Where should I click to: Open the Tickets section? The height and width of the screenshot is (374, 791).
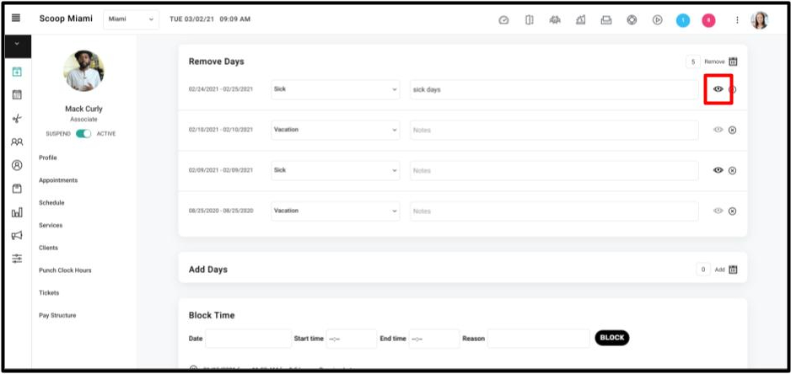[x=49, y=293]
